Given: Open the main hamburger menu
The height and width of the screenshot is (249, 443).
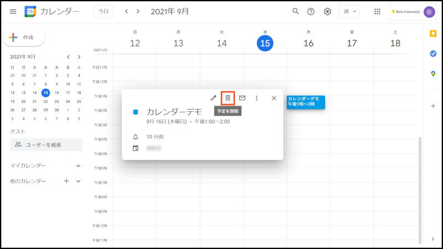Looking at the screenshot, I should [x=13, y=11].
